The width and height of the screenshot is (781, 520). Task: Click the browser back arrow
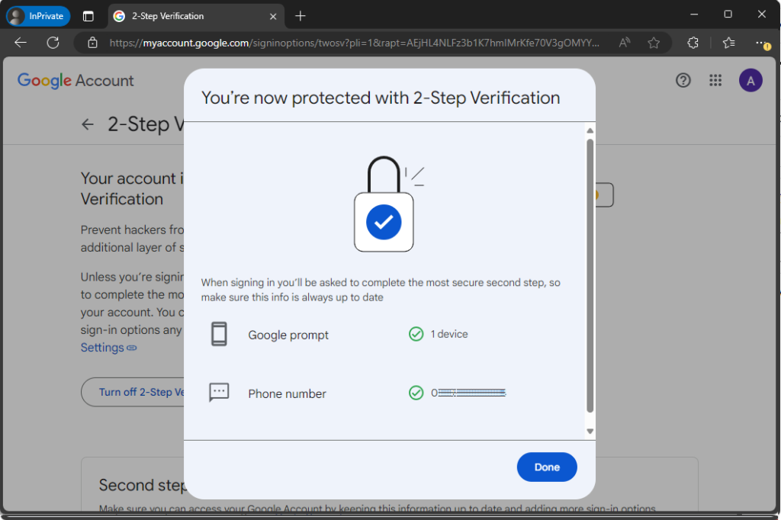21,43
